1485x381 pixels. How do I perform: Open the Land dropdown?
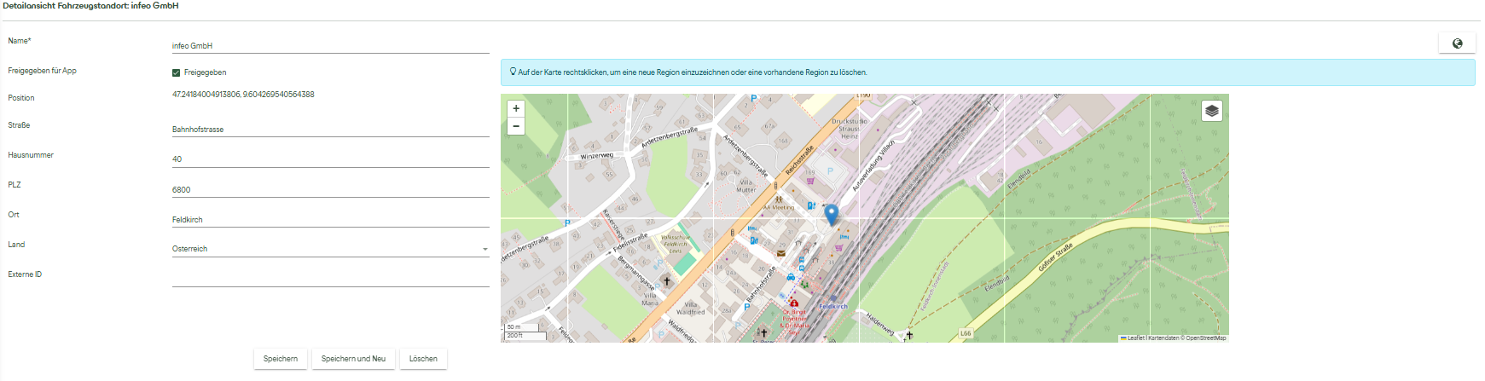click(x=329, y=249)
